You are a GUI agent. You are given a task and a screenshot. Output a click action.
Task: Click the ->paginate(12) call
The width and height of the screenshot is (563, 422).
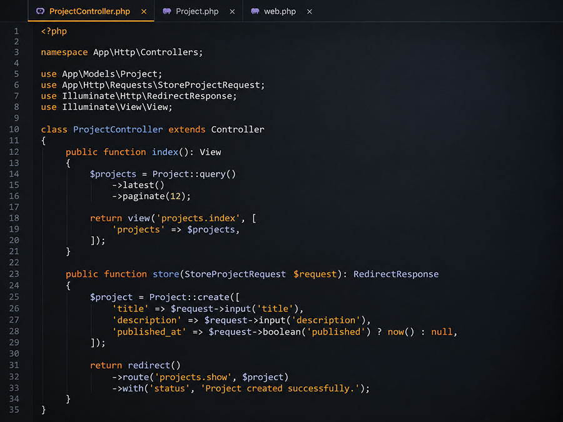click(x=151, y=196)
